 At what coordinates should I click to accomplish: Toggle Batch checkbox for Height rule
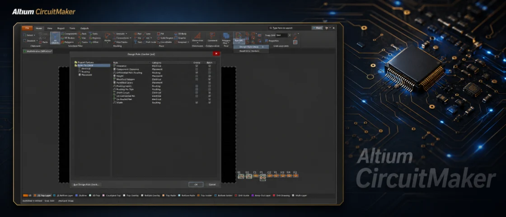point(210,76)
